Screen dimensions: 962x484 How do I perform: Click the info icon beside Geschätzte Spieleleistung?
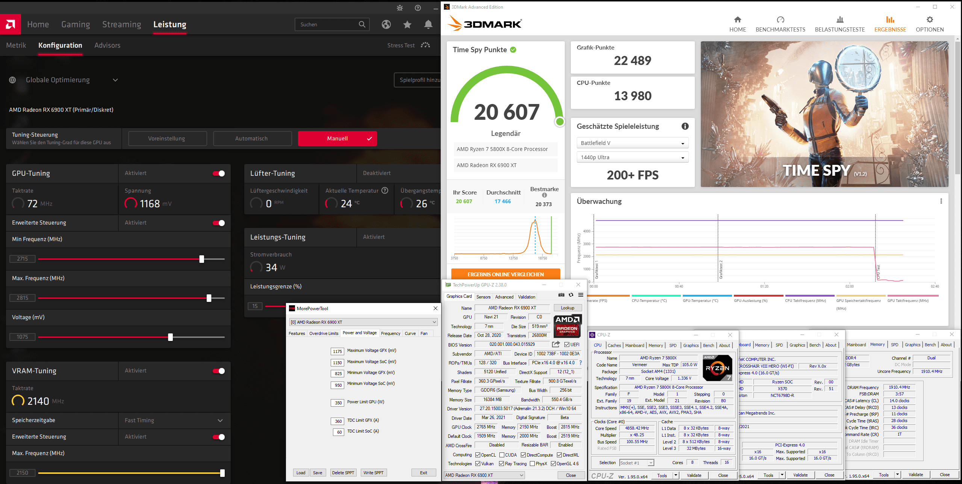click(685, 127)
